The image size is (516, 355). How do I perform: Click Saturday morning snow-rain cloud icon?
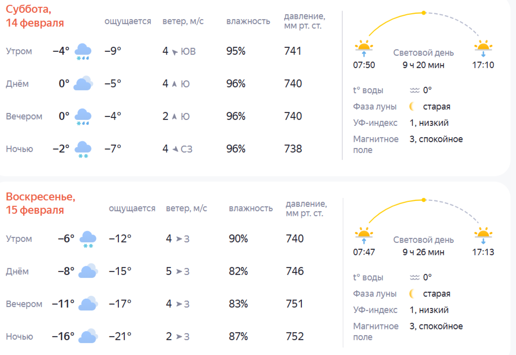83,51
